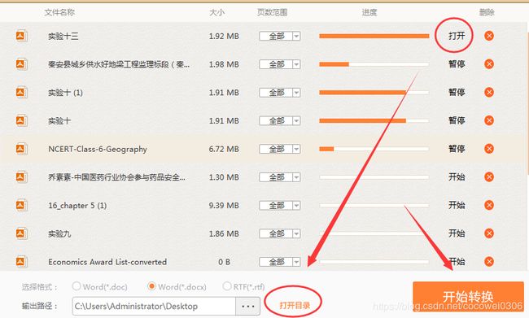Click the 大小 column header
The image size is (529, 318).
(x=216, y=12)
